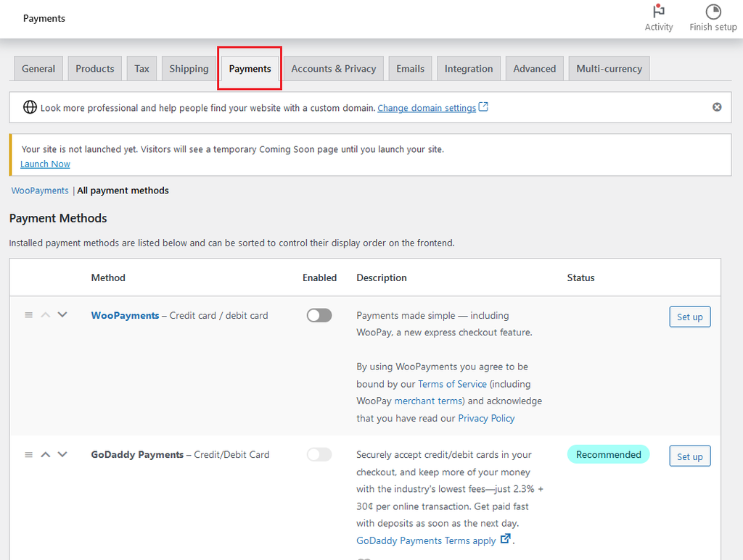Click the globe icon in domain notice

point(30,107)
